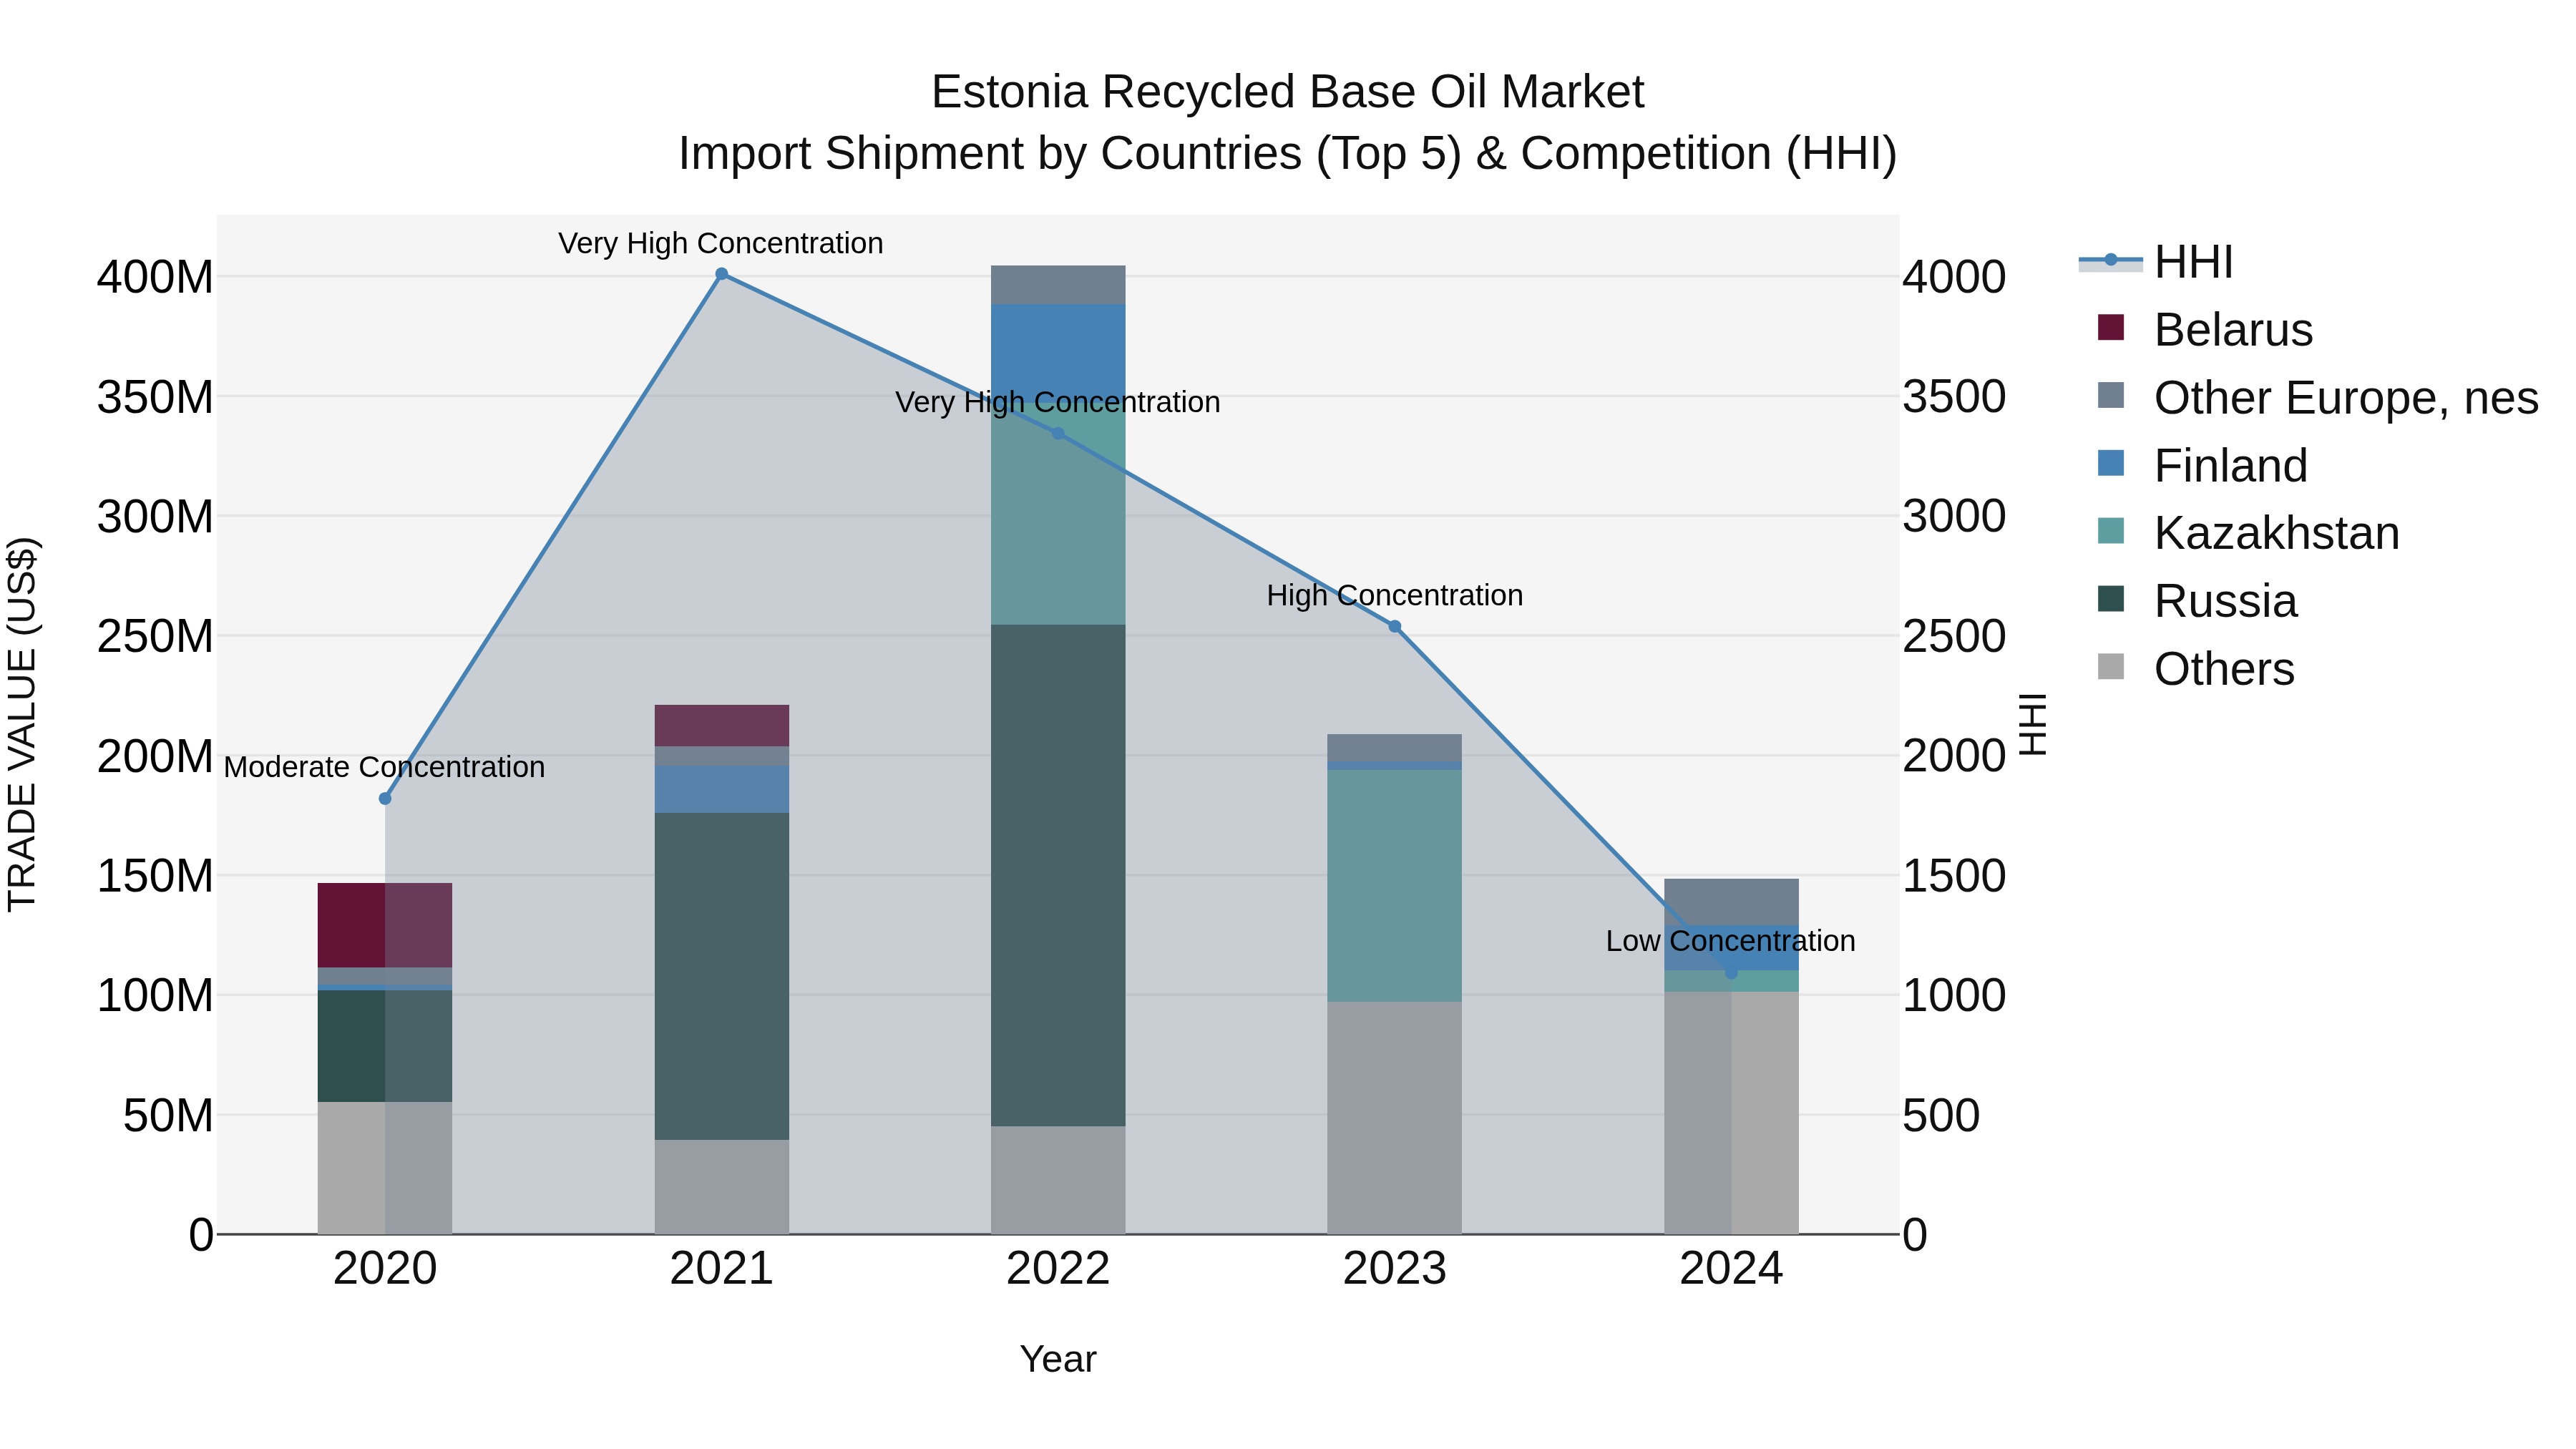The image size is (2576, 1449).
Task: Click the Others segment of the 2024 bar
Action: [1731, 1113]
